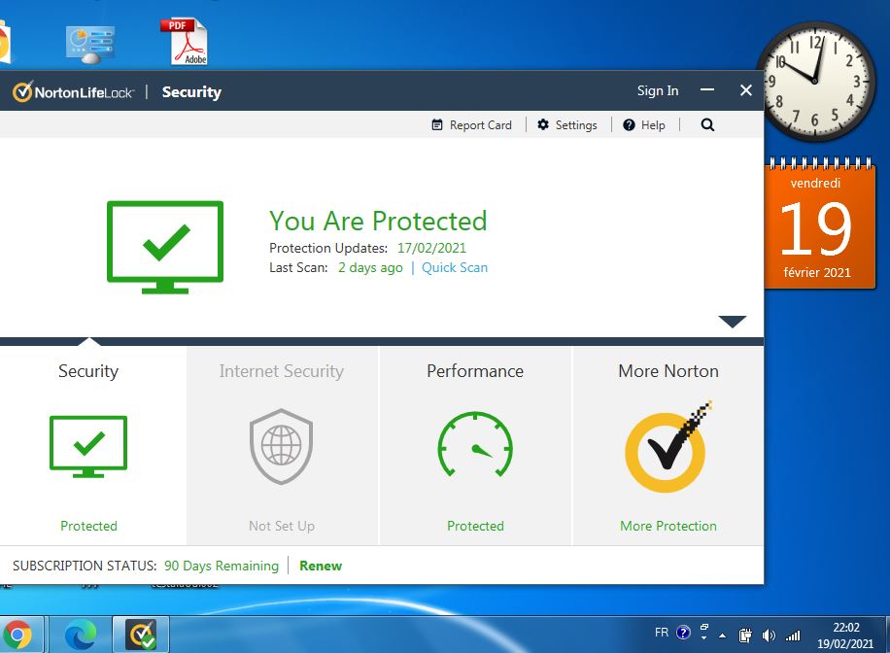Select the Internet Security tab
This screenshot has height=653, width=890.
click(x=282, y=446)
